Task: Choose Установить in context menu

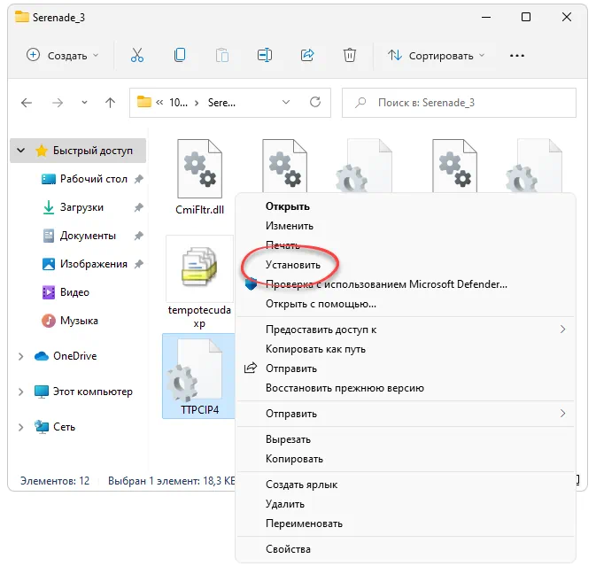Action: [x=406, y=265]
